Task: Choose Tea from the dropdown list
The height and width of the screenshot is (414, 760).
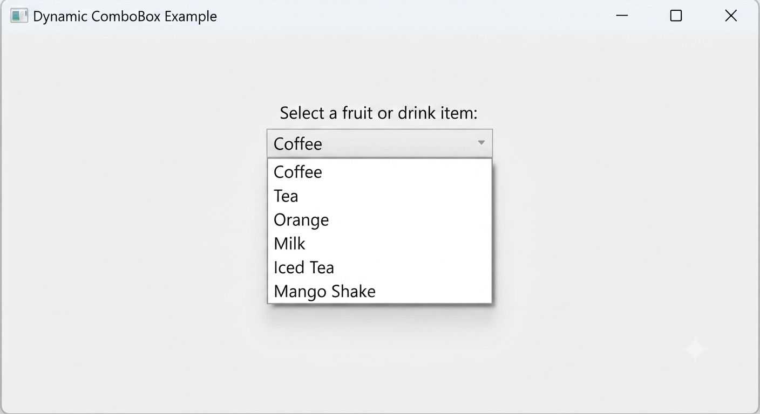Action: tap(379, 196)
